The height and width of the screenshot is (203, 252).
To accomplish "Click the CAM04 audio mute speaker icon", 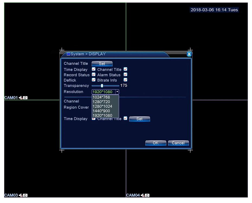I will click(x=143, y=195).
